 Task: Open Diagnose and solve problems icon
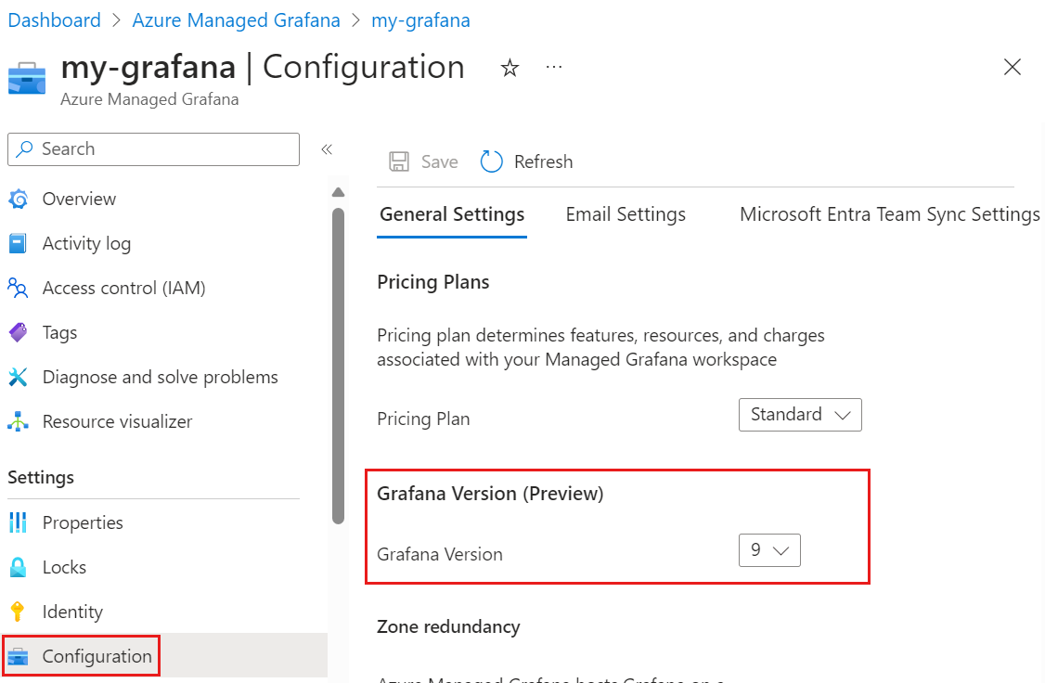(x=18, y=377)
